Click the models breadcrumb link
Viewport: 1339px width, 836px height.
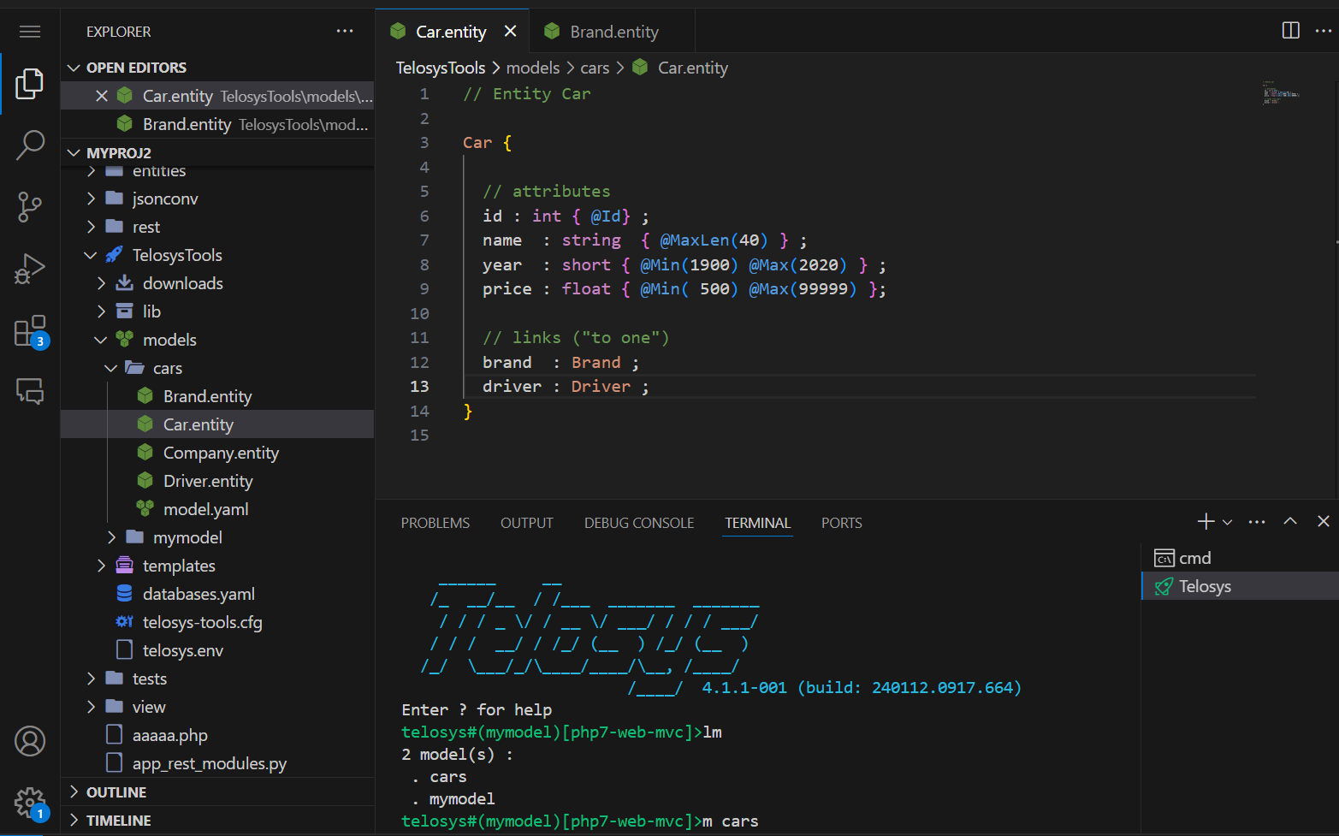tap(532, 68)
